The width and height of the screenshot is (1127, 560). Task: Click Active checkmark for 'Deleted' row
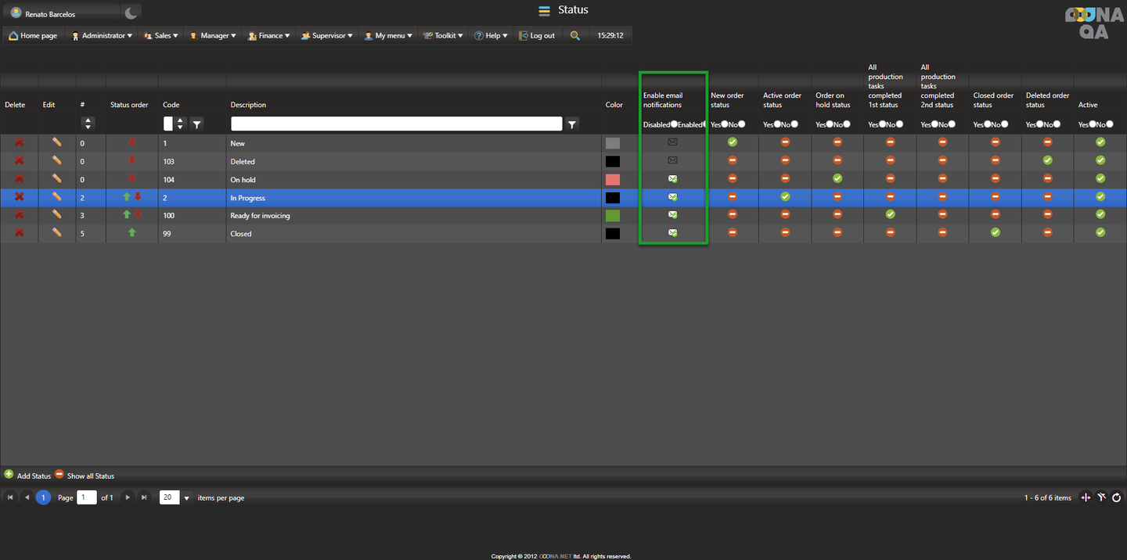click(1100, 160)
